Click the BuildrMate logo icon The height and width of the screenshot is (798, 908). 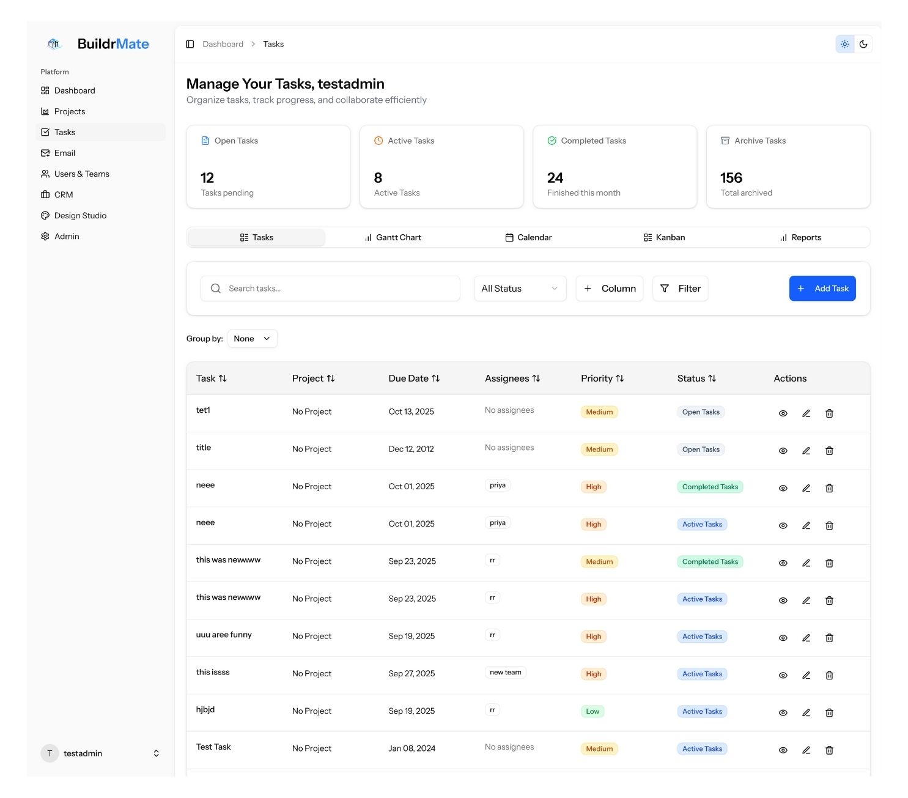click(x=54, y=44)
